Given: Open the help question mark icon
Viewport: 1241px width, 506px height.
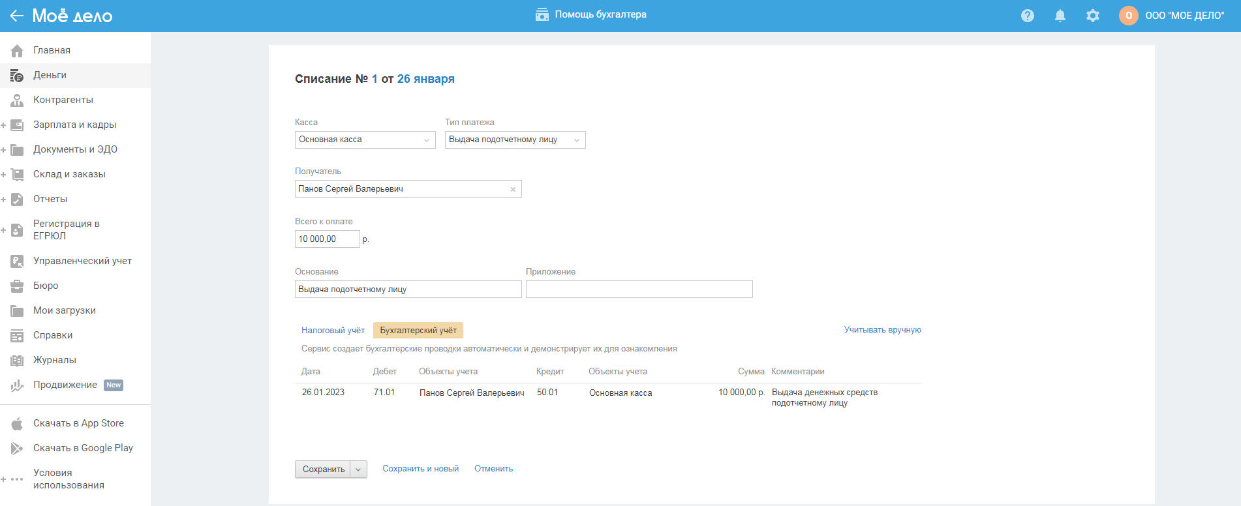Looking at the screenshot, I should click(1028, 16).
